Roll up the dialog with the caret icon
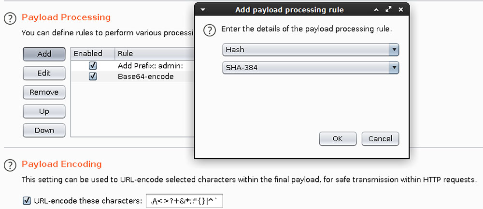This screenshot has height=209, width=483. pyautogui.click(x=376, y=10)
